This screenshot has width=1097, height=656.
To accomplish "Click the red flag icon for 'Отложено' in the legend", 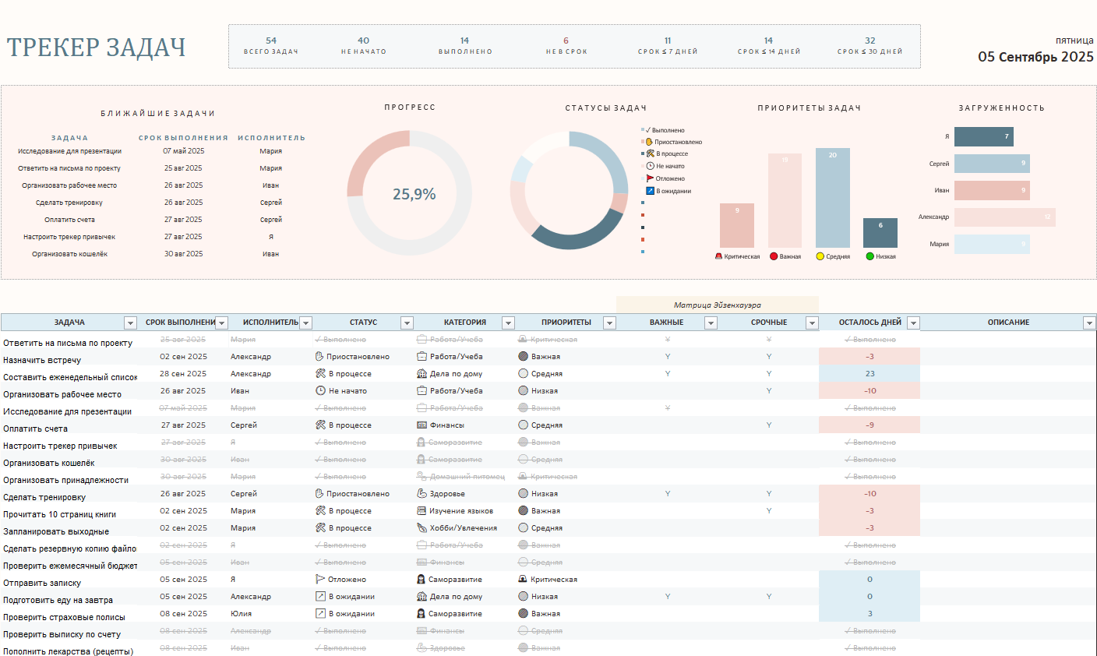I will 650,178.
